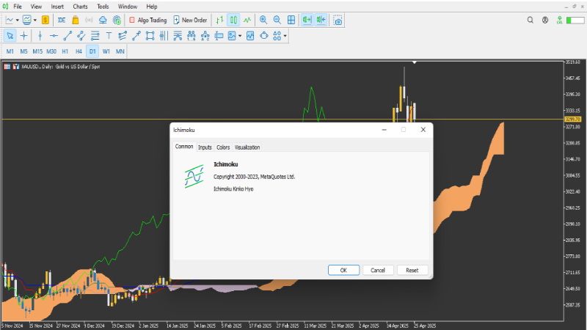This screenshot has height=330, width=587.
Task: Toggle Algo Trading on or off
Action: [148, 21]
